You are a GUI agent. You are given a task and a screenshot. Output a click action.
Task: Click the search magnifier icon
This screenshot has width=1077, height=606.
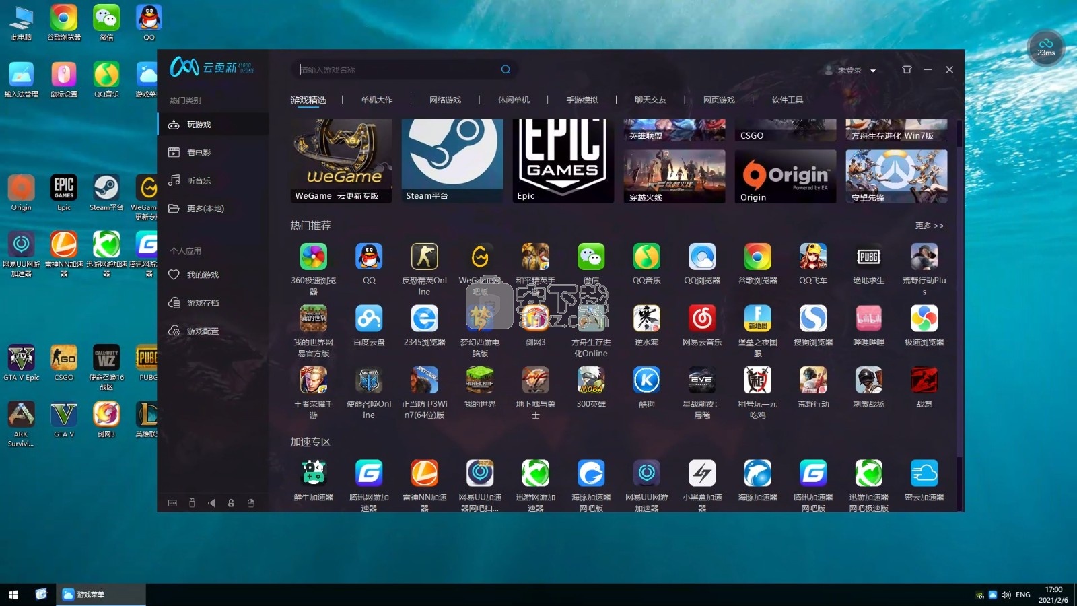(x=506, y=69)
